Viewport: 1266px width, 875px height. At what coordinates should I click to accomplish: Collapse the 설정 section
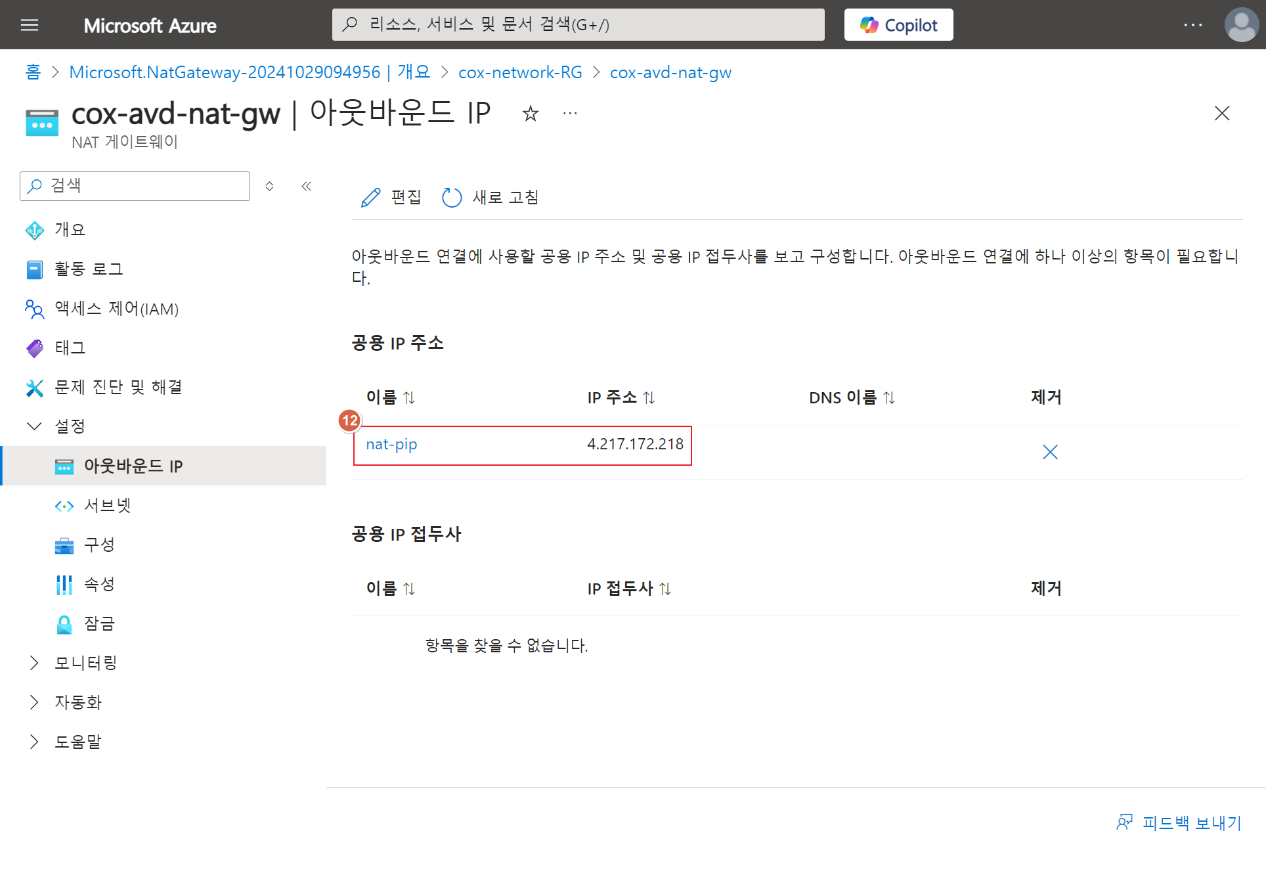point(34,426)
